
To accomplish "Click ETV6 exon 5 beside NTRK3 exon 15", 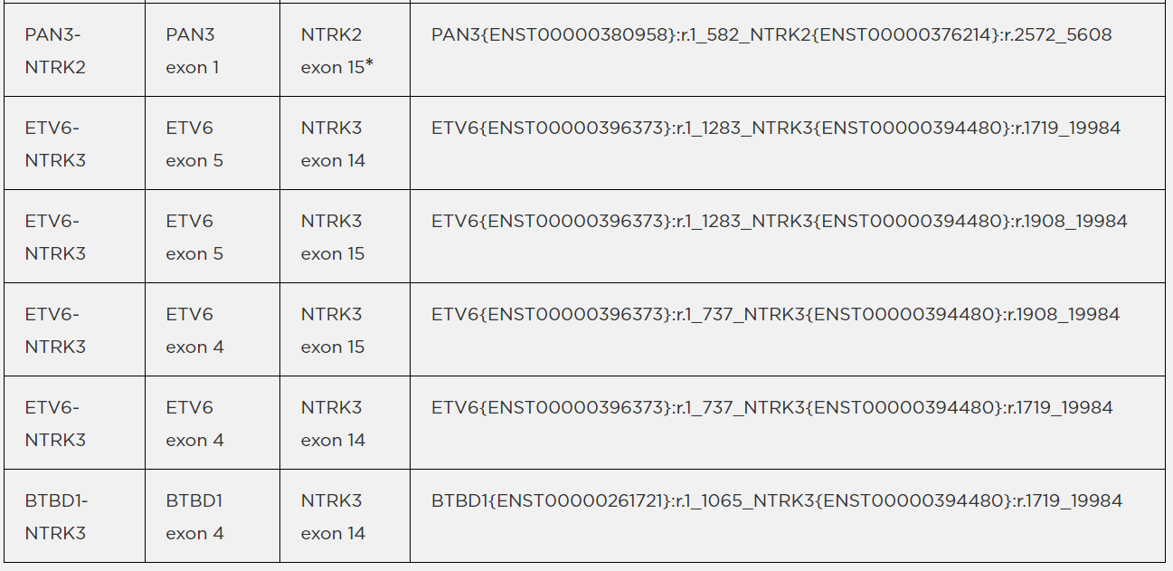I will [x=194, y=237].
